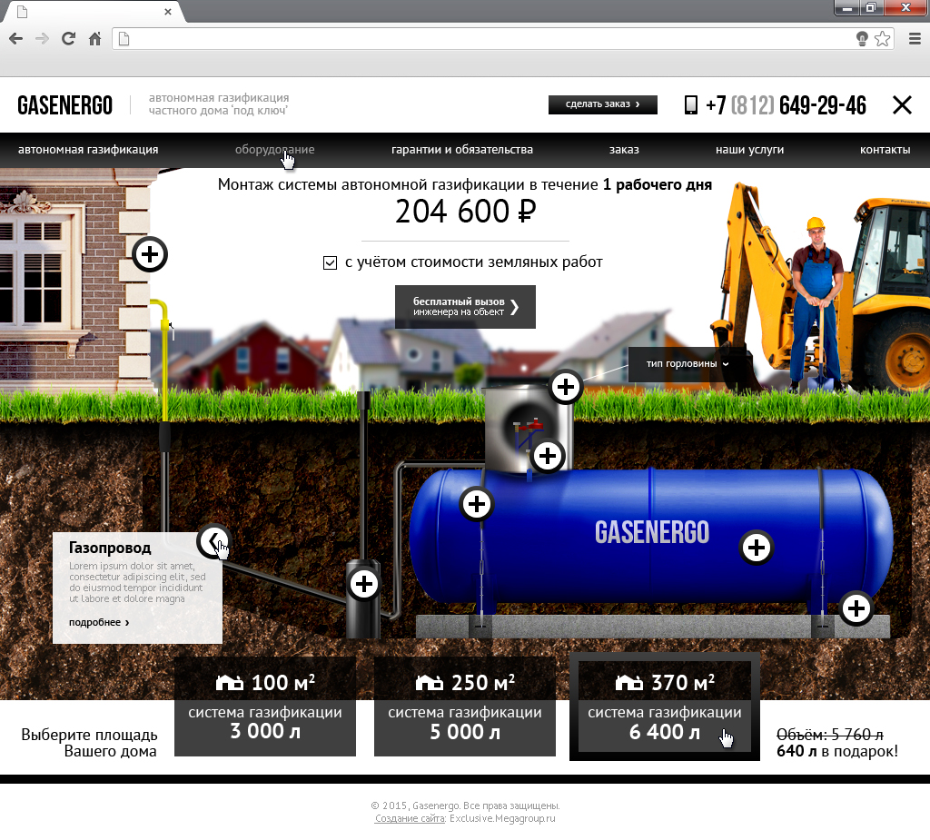Click the plus hotspot right of GASENERGO tank label
The image size is (930, 840).
pos(757,548)
